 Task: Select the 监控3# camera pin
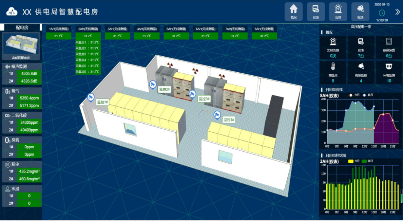coord(193,94)
